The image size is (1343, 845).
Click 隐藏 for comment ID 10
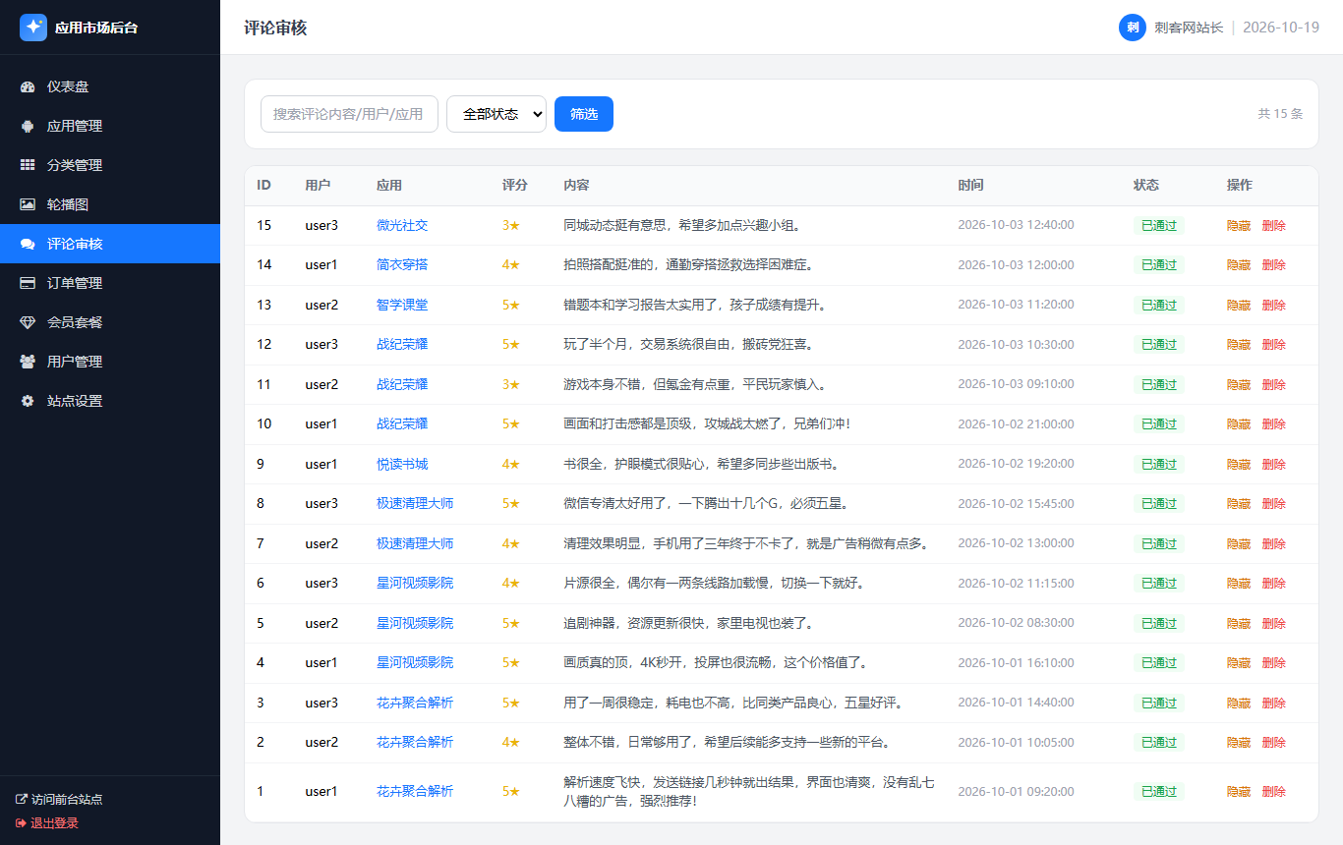1239,423
